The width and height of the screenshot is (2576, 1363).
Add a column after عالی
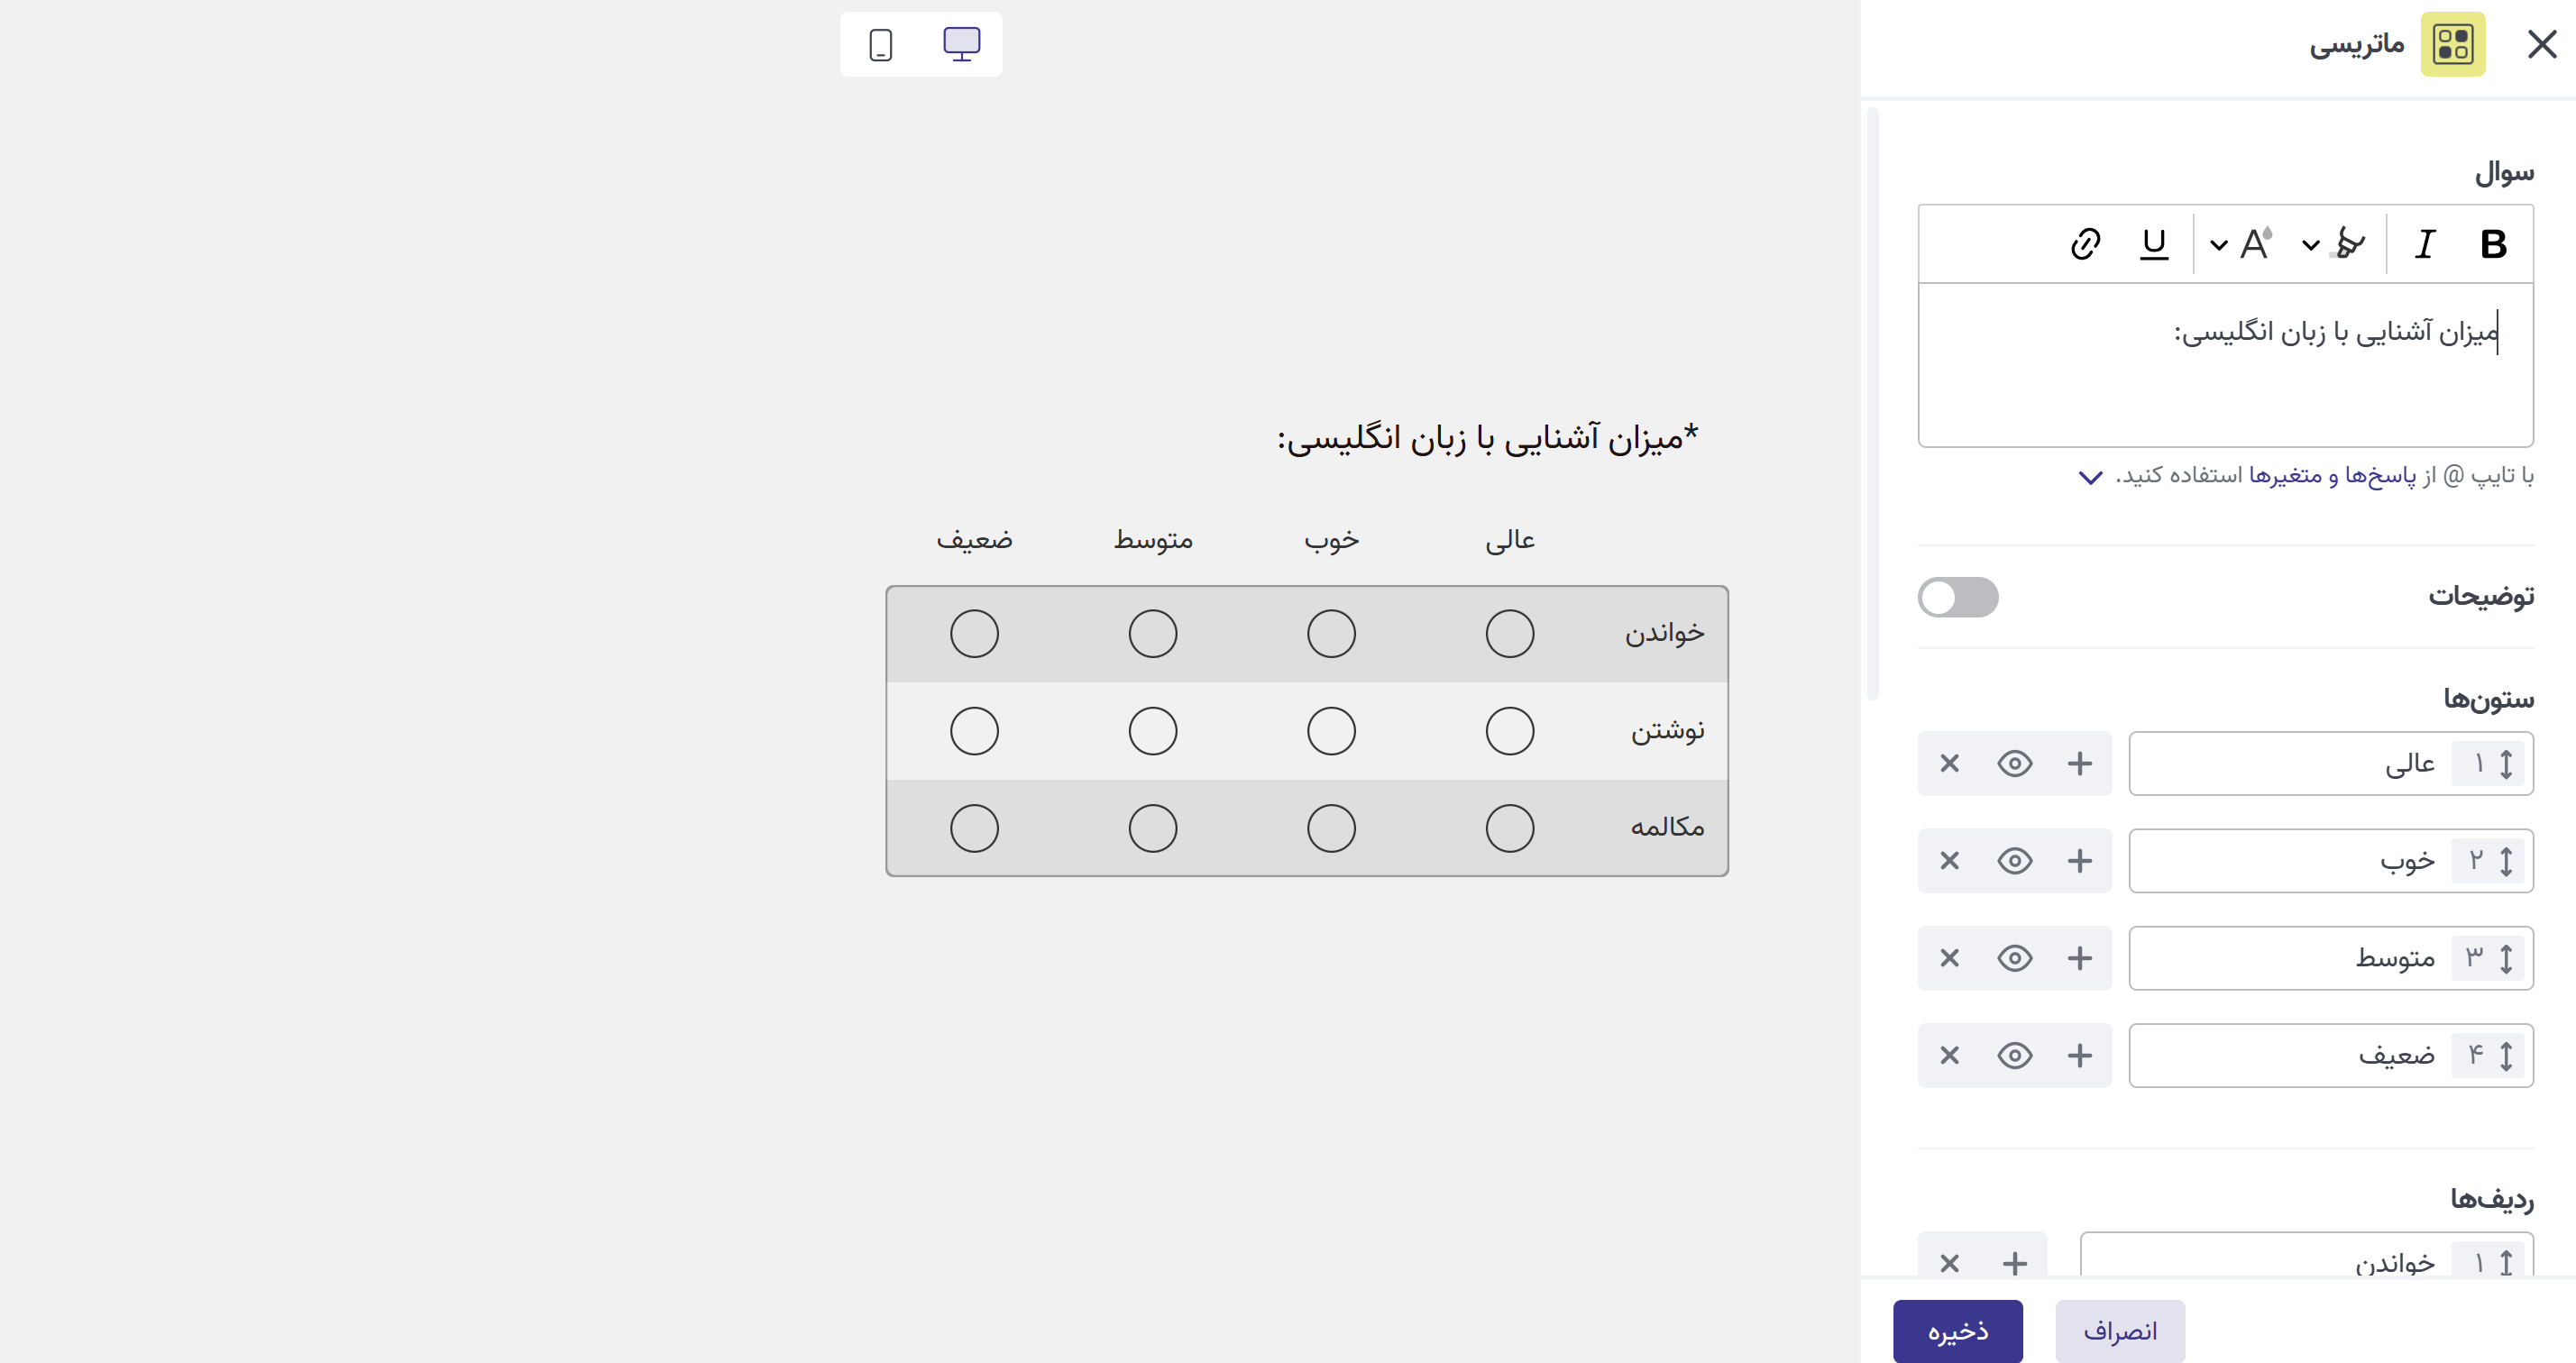2080,764
